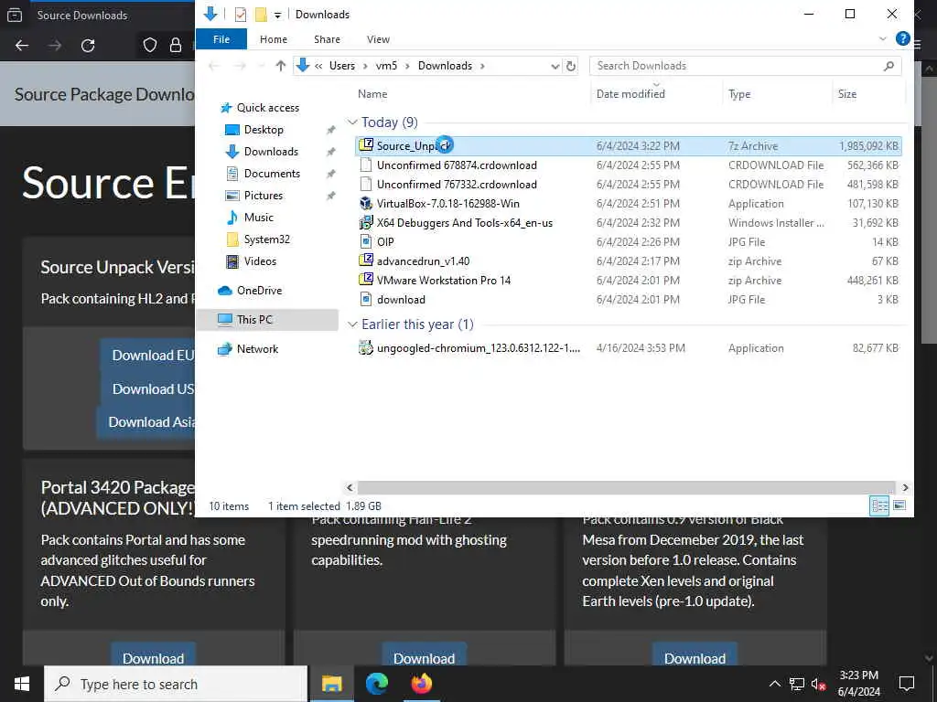Click Download US button on webpage
This screenshot has width=937, height=702.
coord(147,389)
